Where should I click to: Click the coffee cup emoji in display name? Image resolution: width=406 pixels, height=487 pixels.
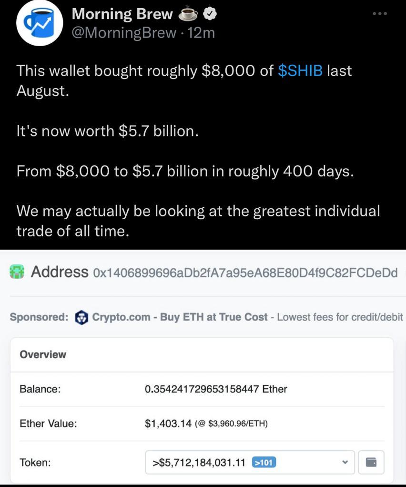(188, 14)
